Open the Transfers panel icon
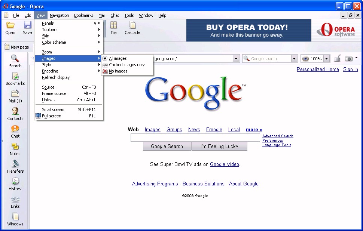 pyautogui.click(x=15, y=166)
